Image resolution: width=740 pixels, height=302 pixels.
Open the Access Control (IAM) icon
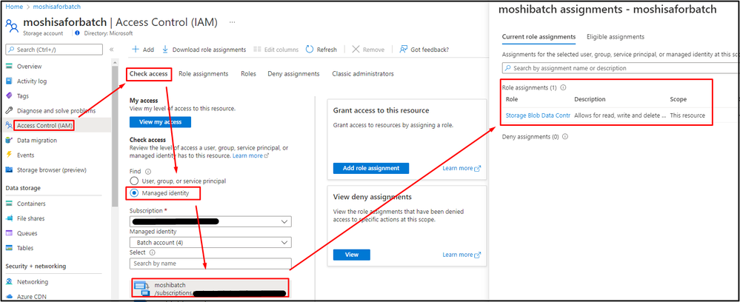(x=9, y=126)
